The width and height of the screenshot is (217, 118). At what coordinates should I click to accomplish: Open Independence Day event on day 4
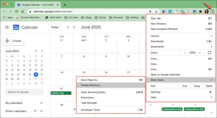tap(194, 109)
